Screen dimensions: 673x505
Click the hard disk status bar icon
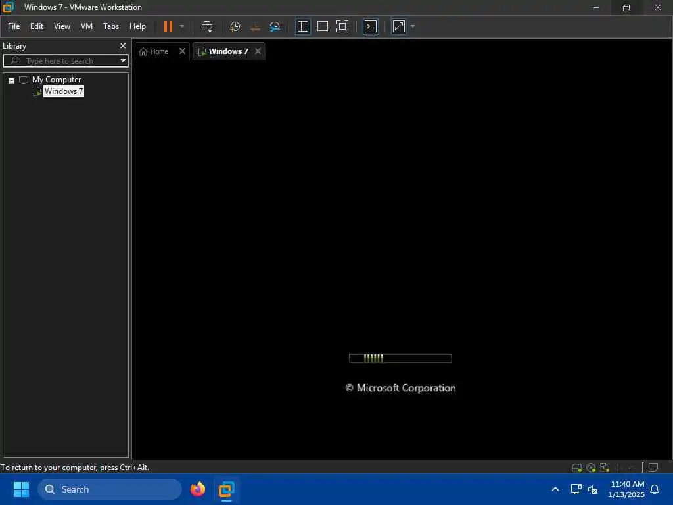pos(577,468)
